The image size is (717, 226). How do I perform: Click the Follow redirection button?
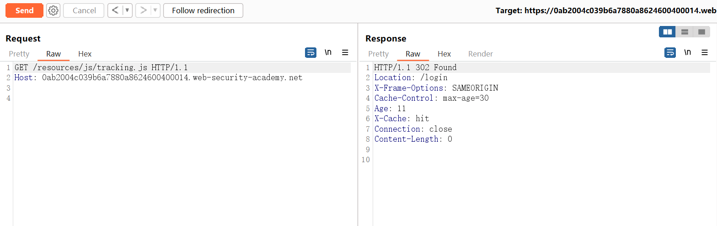[x=203, y=10]
